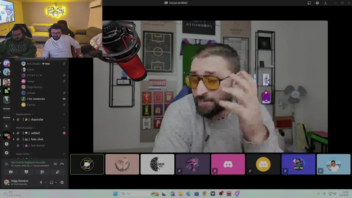Screen dimensions: 352x198
Task: Collapse the Gelen Giden category
Action: pos(24,154)
